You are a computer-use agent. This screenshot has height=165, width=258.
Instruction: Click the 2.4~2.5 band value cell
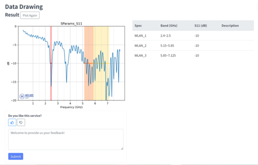tap(166, 36)
